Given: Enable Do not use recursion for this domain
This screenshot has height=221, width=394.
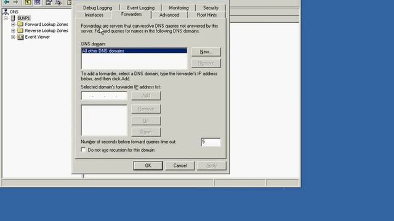Looking at the screenshot, I should pos(83,150).
